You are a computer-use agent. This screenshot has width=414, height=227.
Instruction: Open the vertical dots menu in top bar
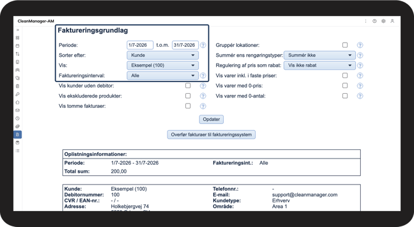pyautogui.click(x=366, y=21)
